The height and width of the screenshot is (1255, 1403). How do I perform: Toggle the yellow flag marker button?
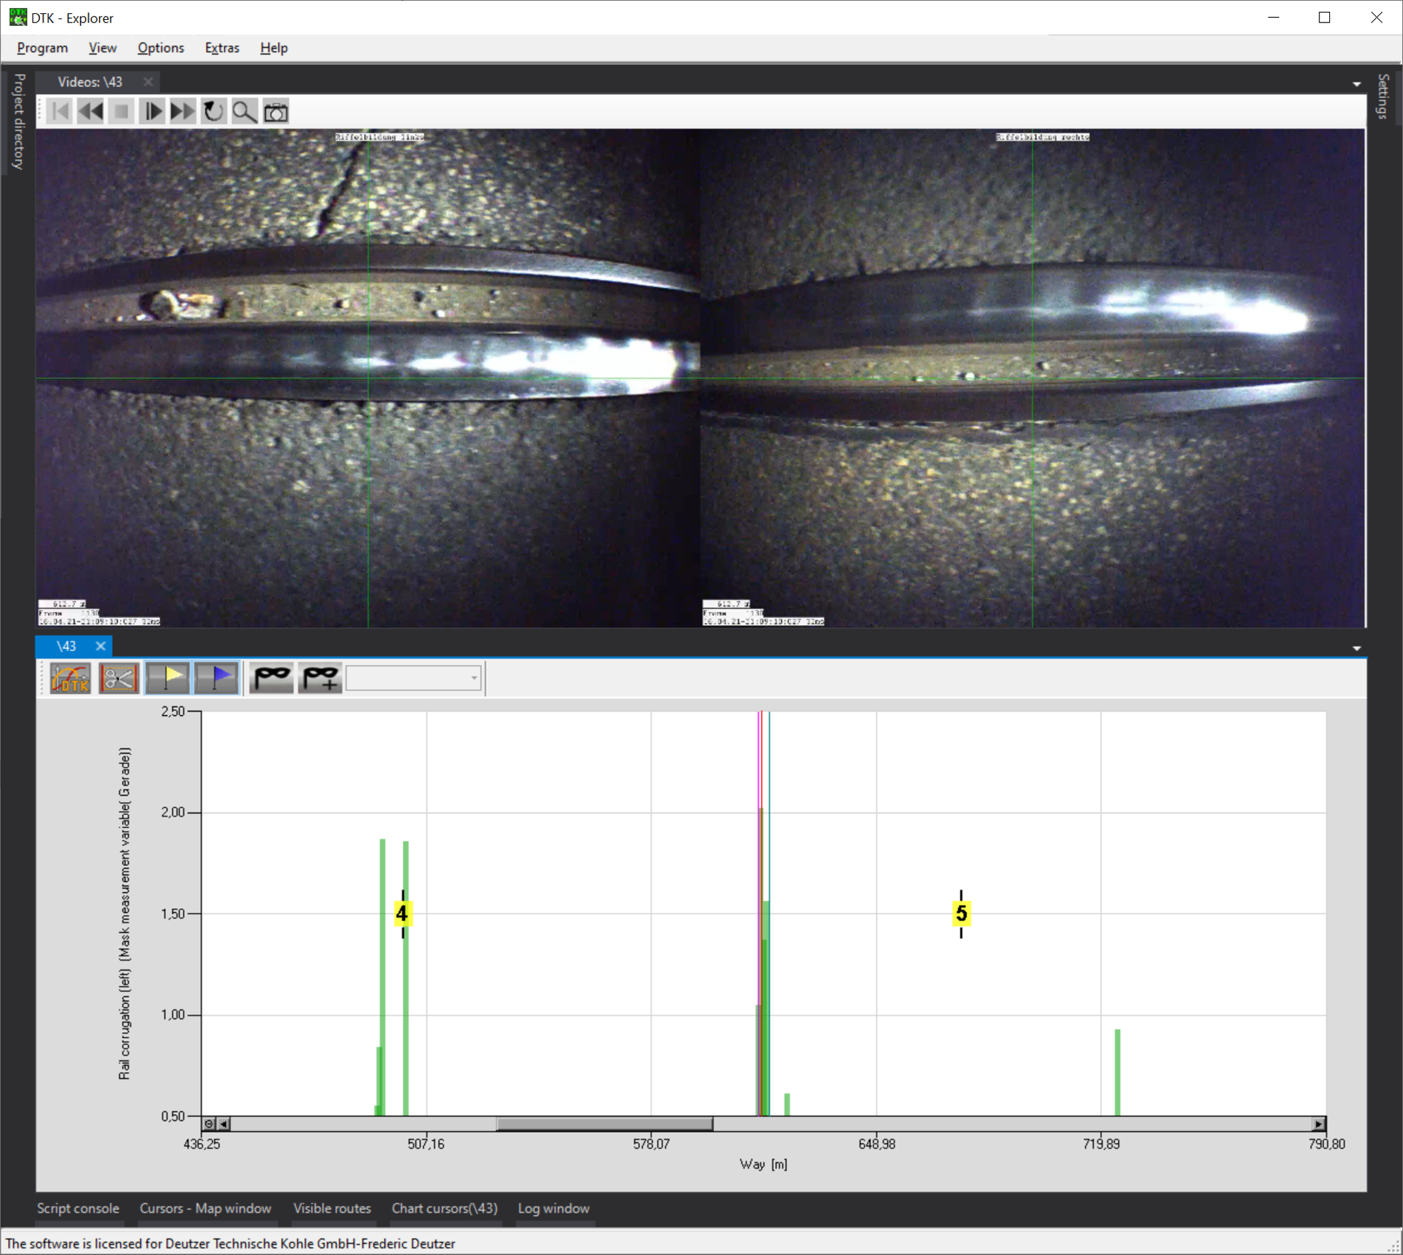click(168, 678)
